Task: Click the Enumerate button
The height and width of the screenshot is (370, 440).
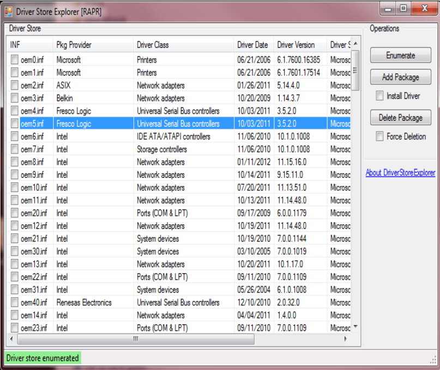Action: [x=400, y=55]
